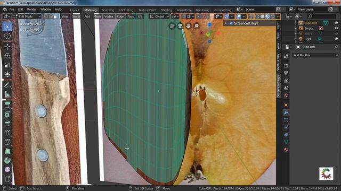Switch to wireframe shading
Image resolution: width=341 pixels, height=191 pixels.
click(257, 16)
